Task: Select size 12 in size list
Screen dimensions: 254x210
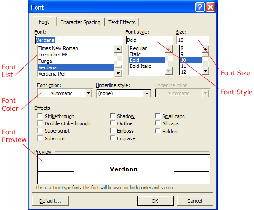Action: coord(191,72)
